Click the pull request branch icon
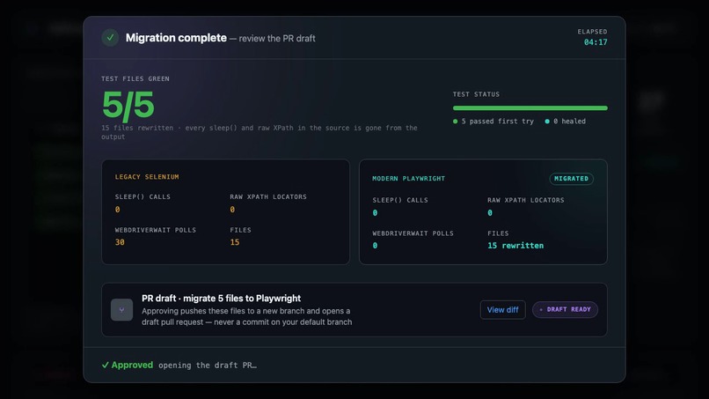The width and height of the screenshot is (709, 399). tap(121, 310)
